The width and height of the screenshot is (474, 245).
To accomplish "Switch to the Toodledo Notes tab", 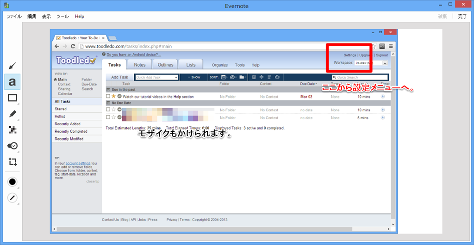I will coord(140,65).
